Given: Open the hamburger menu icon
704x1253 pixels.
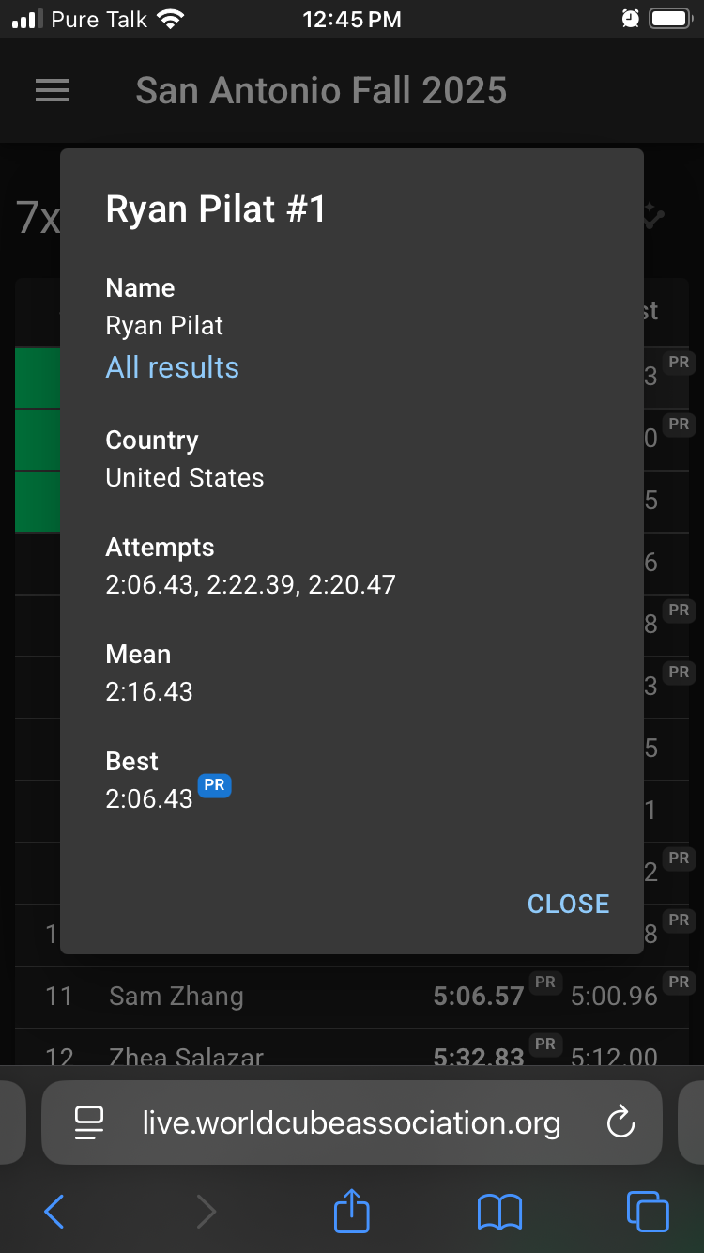Looking at the screenshot, I should point(53,90).
